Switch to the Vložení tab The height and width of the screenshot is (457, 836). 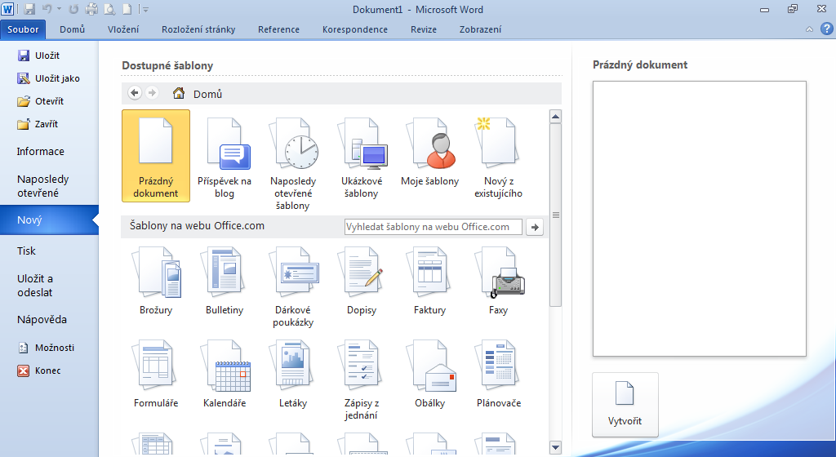click(x=123, y=29)
